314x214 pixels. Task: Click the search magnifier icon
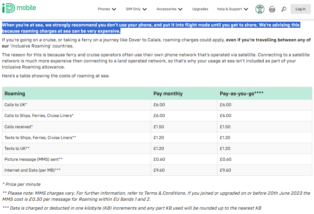284,9
